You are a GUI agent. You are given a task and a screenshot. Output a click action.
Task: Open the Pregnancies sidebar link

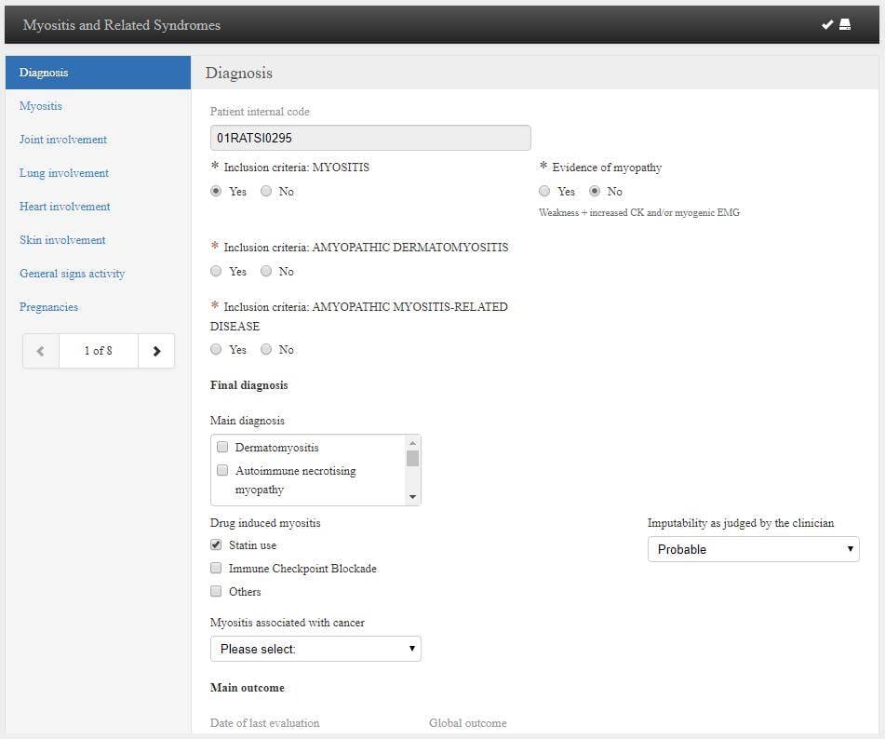48,307
